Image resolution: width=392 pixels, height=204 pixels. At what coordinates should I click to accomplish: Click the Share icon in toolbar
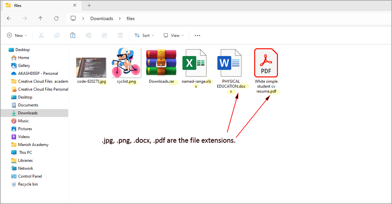[x=105, y=35]
